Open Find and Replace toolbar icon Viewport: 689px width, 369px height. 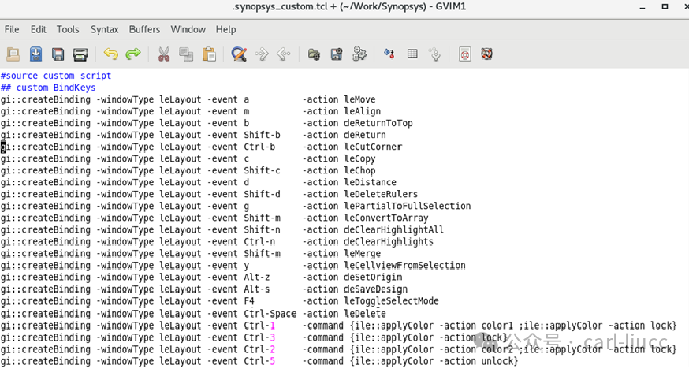pos(239,54)
